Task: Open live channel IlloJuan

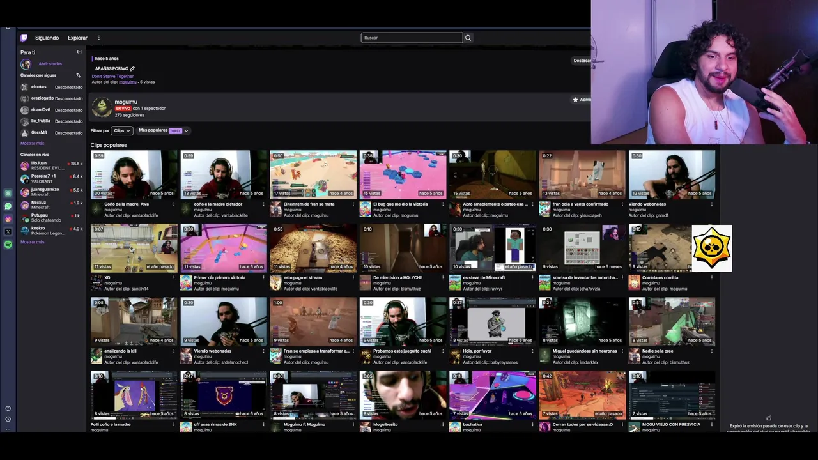Action: pos(51,165)
